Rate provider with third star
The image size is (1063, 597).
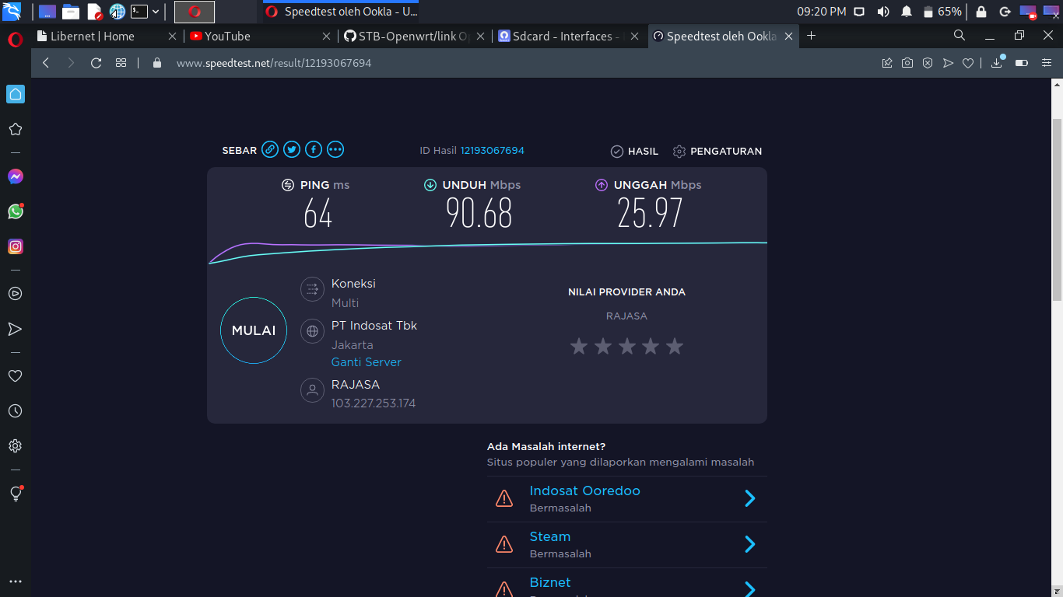point(626,346)
